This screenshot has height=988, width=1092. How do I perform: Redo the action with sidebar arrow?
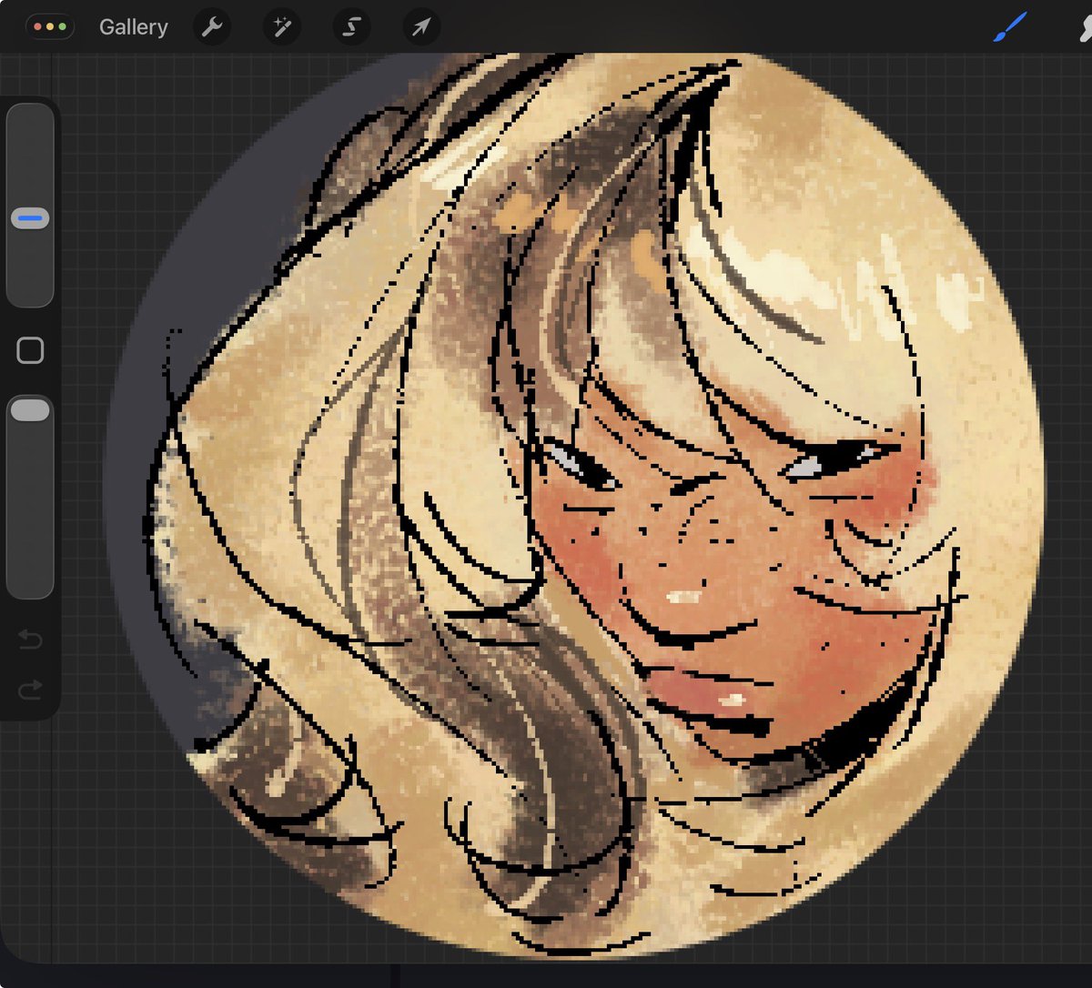[30, 691]
